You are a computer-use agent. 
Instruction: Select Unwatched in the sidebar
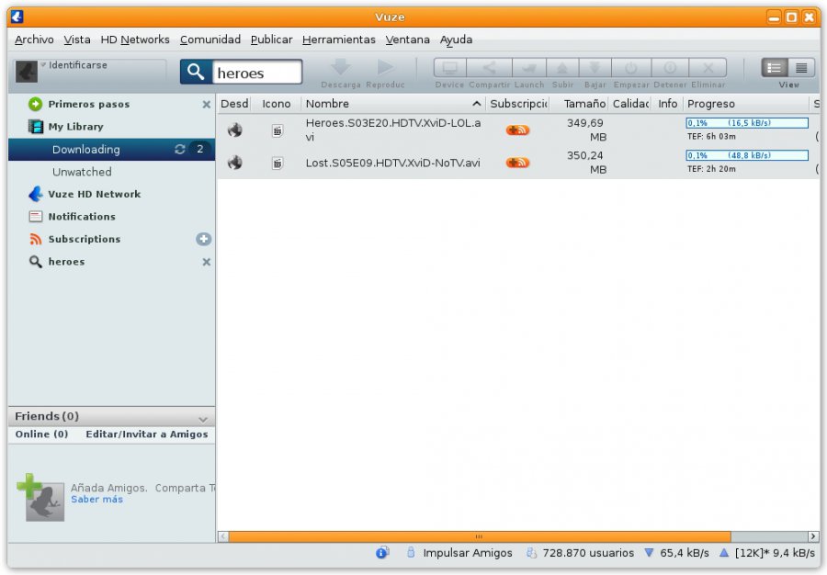82,172
